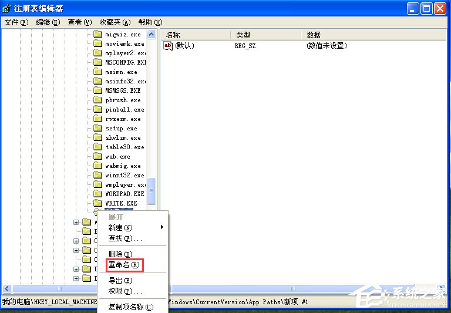Choose 导出(E) in the context menu
The image size is (451, 313).
click(133, 281)
